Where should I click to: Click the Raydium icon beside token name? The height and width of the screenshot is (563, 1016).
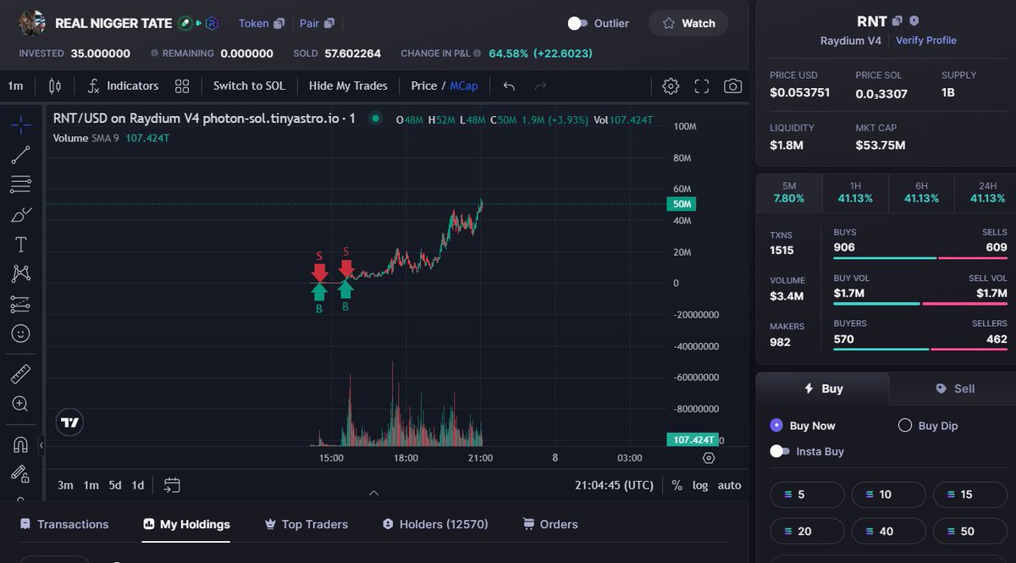(x=212, y=24)
